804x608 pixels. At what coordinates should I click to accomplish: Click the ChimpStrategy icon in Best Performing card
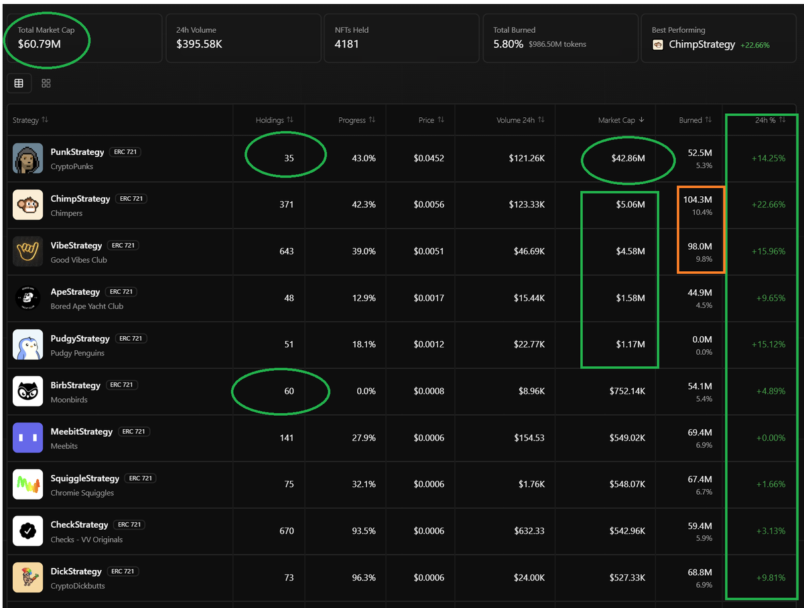tap(659, 44)
